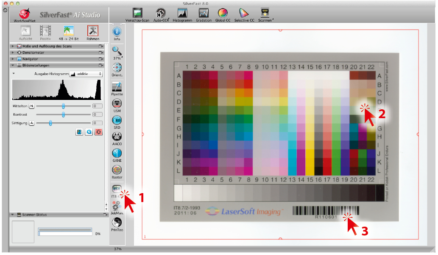Click the green zoom window button

coord(18,3)
